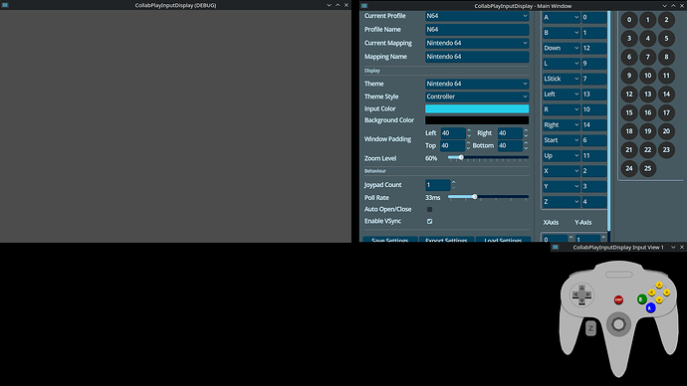Click the mapping list vertical scrollbar

coord(609,120)
